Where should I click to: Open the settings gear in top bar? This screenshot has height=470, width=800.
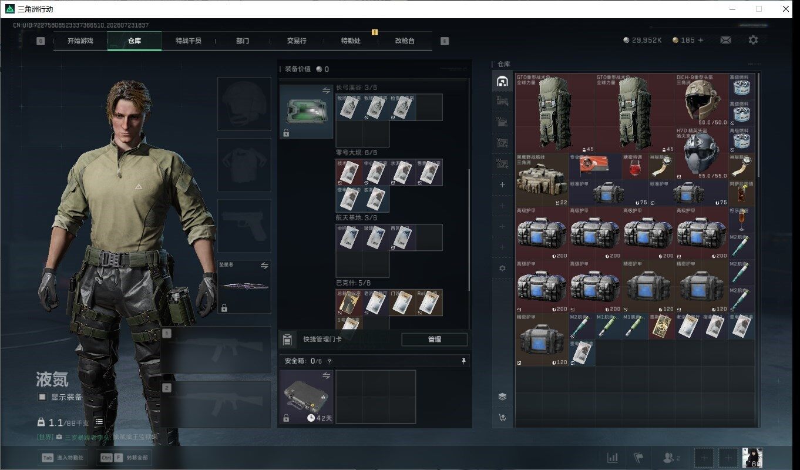tap(753, 40)
